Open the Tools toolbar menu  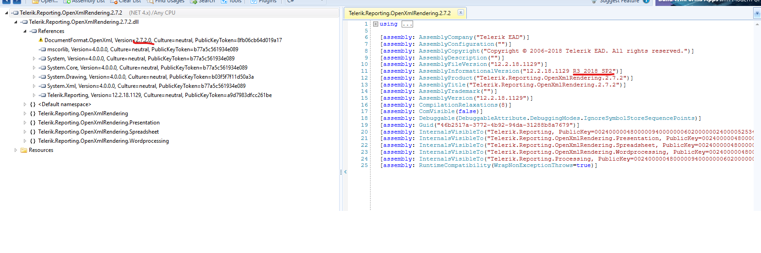point(231,1)
